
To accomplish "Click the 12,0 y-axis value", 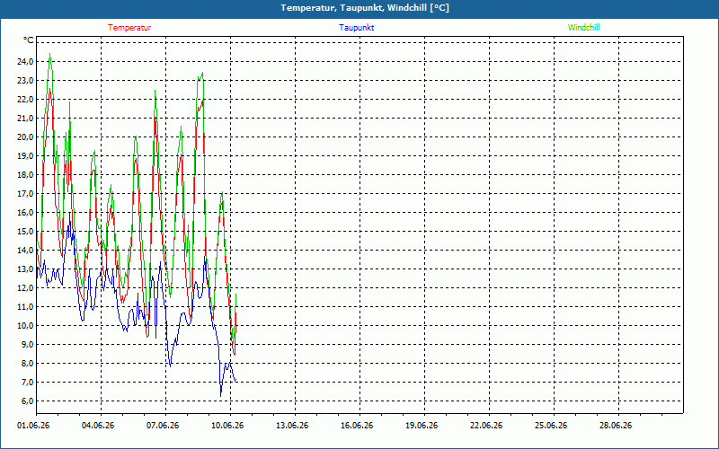I will pos(25,287).
